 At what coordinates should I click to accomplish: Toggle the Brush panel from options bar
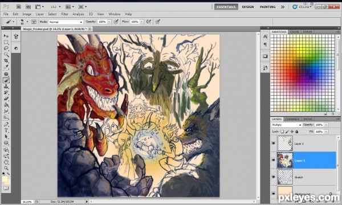[x=34, y=22]
